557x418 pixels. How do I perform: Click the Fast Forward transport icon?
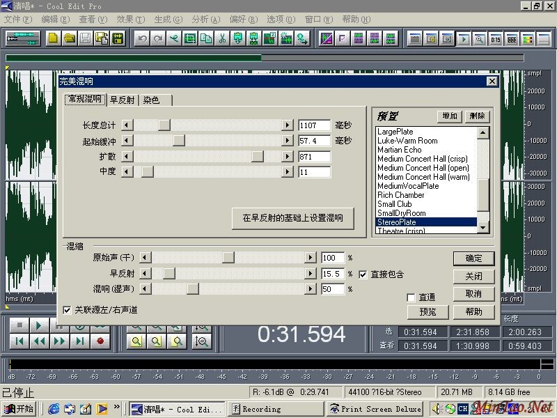click(x=60, y=341)
